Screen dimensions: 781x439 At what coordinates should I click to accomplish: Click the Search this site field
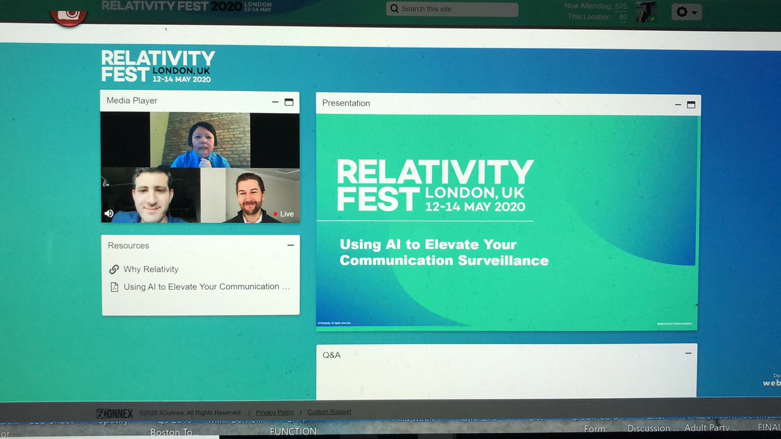click(x=452, y=9)
